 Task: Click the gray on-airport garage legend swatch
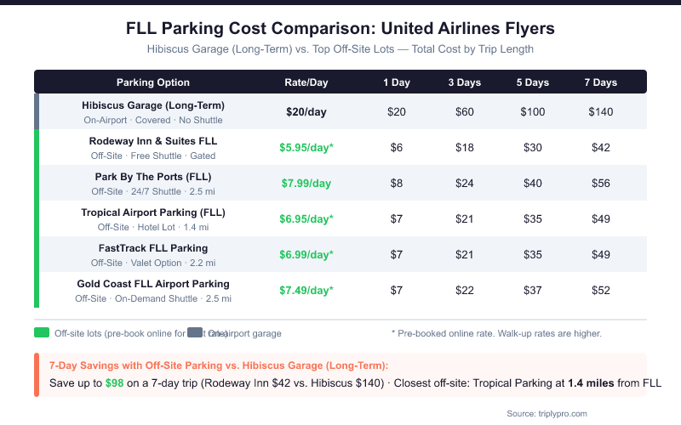(x=194, y=333)
